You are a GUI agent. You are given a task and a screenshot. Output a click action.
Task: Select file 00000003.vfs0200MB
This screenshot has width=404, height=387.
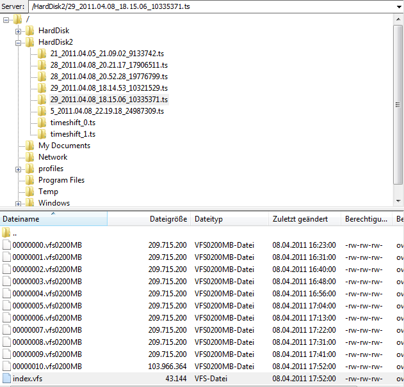click(x=47, y=282)
